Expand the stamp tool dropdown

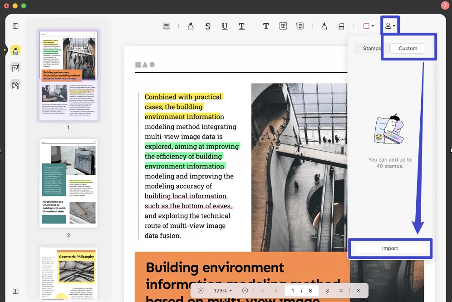(390, 26)
